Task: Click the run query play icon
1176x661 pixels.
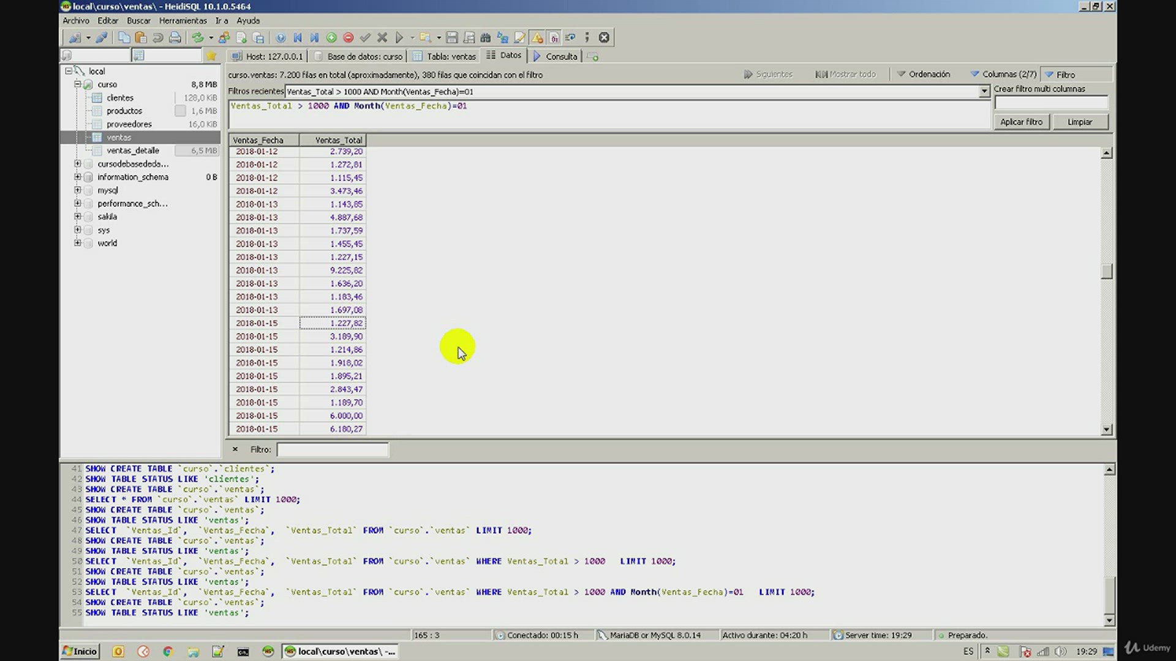Action: (399, 37)
